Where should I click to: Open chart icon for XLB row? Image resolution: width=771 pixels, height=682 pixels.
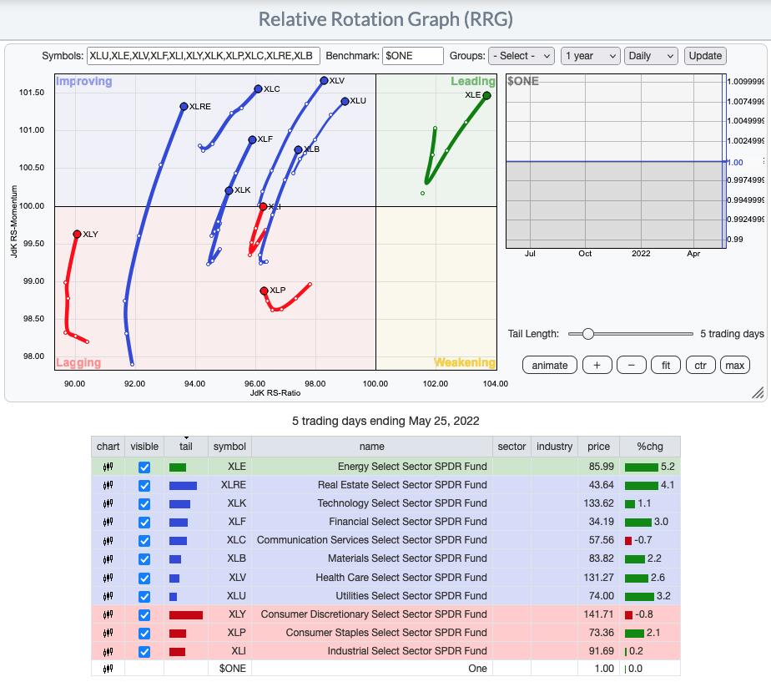coord(108,559)
